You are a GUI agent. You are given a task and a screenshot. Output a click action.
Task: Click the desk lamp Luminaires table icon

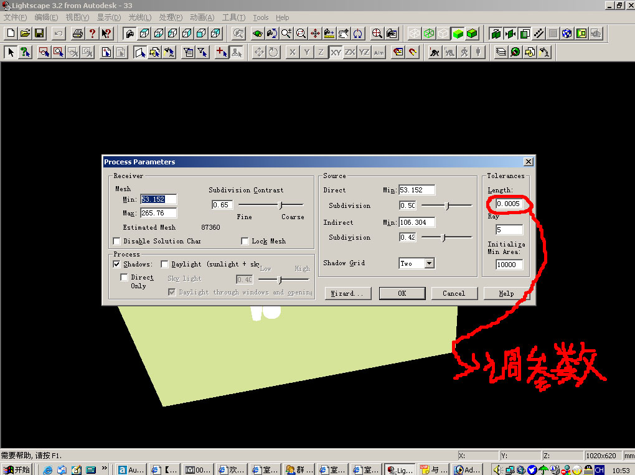coord(544,52)
